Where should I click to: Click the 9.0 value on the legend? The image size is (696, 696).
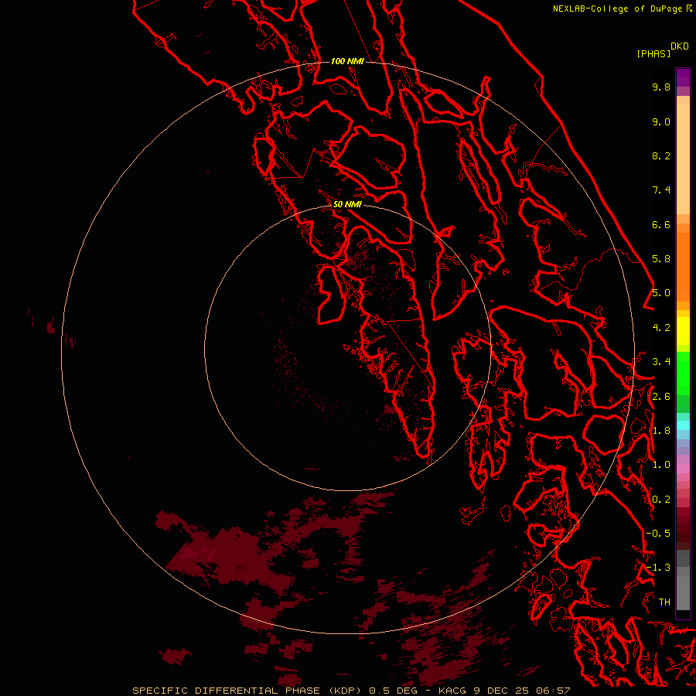(661, 121)
